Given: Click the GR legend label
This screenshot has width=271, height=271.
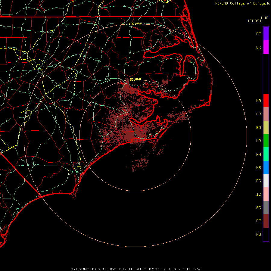Looking at the screenshot, I should pyautogui.click(x=259, y=114).
